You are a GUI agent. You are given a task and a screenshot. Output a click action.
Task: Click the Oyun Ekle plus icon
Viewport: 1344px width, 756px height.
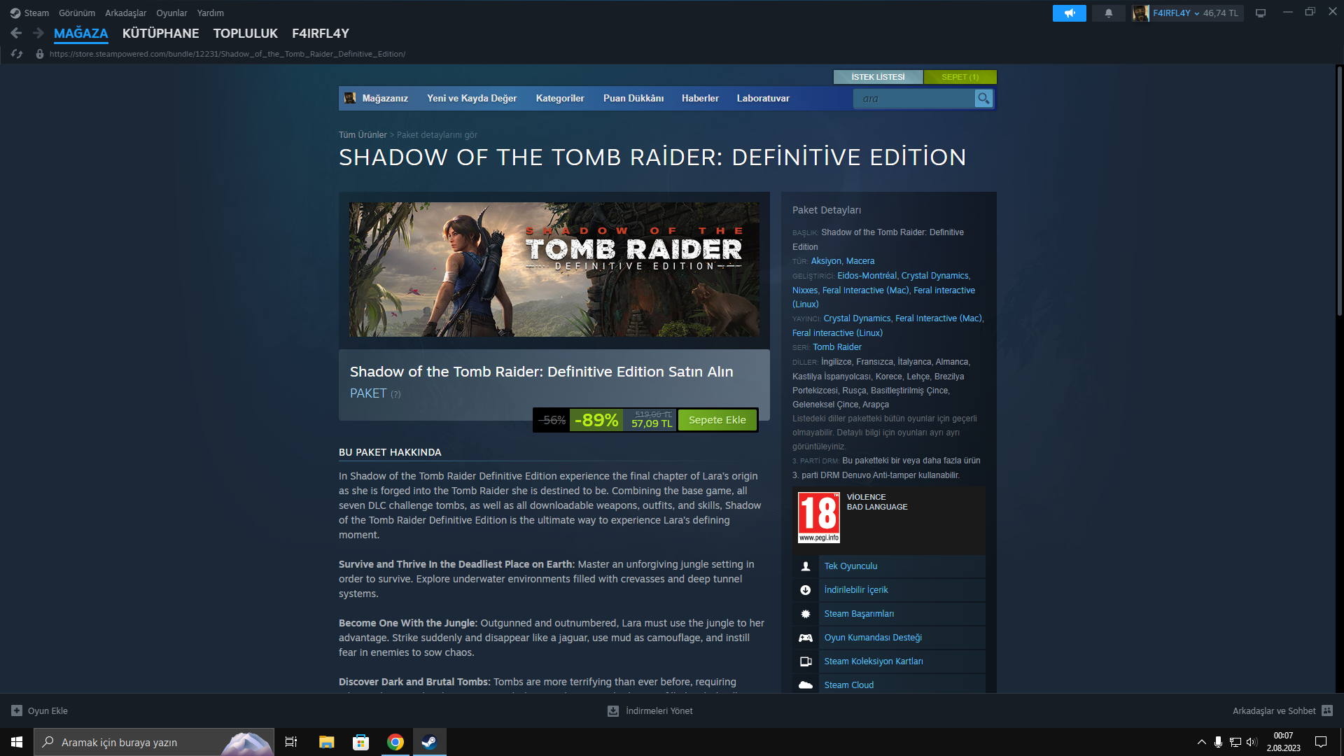pos(17,710)
